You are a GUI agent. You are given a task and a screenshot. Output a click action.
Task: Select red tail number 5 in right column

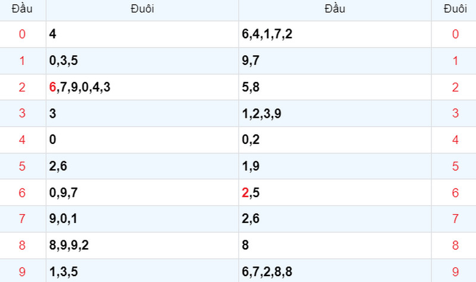455,167
